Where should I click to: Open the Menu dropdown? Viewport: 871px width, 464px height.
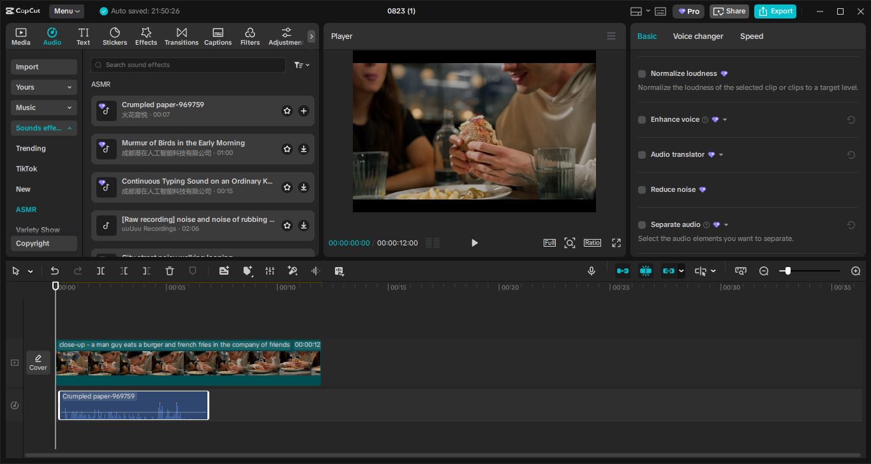coord(66,11)
